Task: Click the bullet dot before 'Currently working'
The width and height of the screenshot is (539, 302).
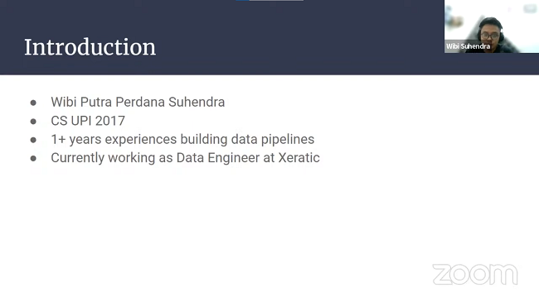Action: pyautogui.click(x=33, y=158)
